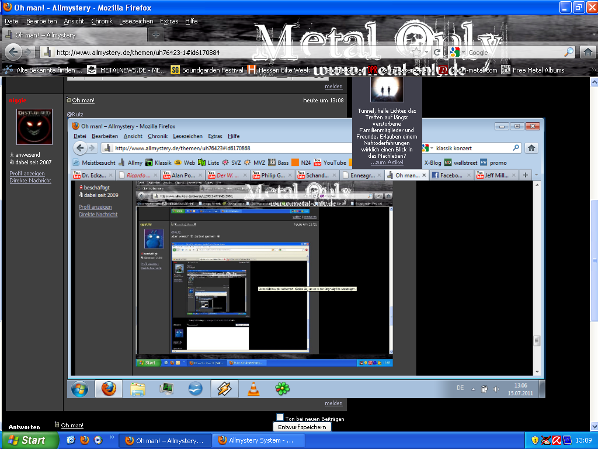Follow the ...zum Artikel link
598x449 pixels.
[387, 163]
